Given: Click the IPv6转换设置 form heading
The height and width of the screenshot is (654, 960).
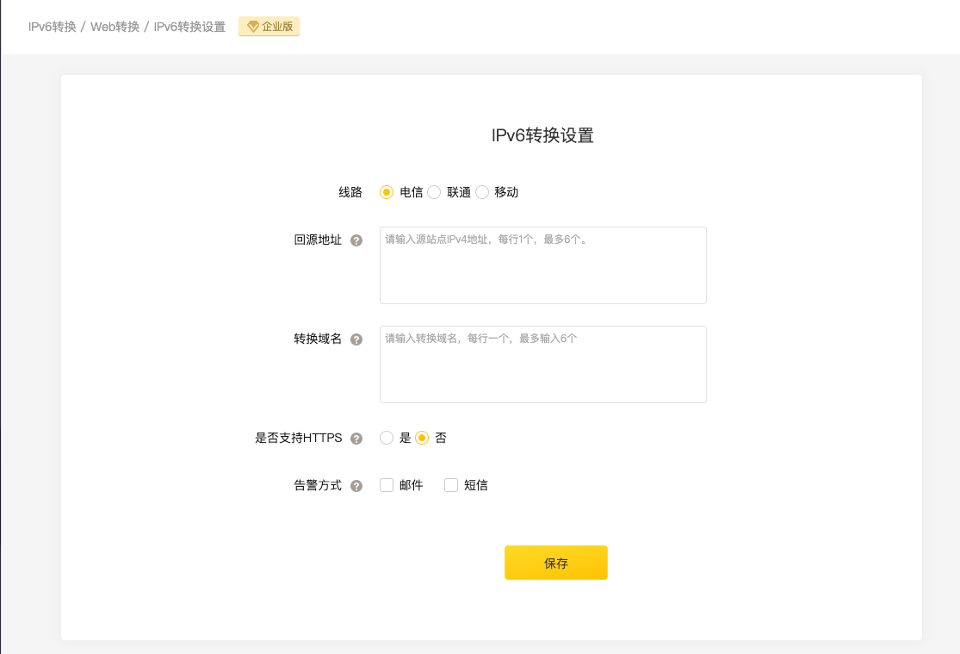Looking at the screenshot, I should tap(542, 135).
